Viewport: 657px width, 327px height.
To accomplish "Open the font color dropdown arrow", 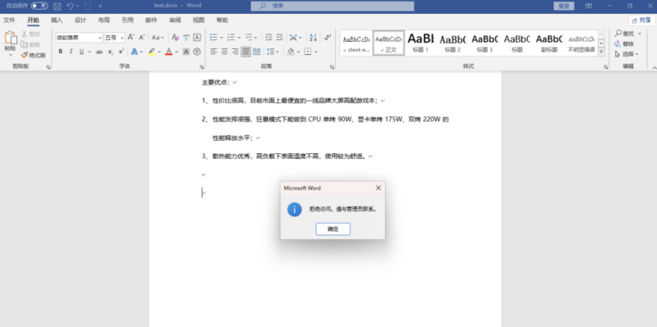I will (x=177, y=52).
